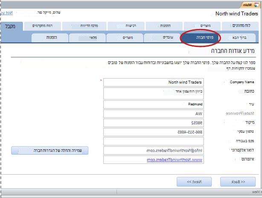Click the postal code field 98052
The image size is (262, 198).
(153, 123)
